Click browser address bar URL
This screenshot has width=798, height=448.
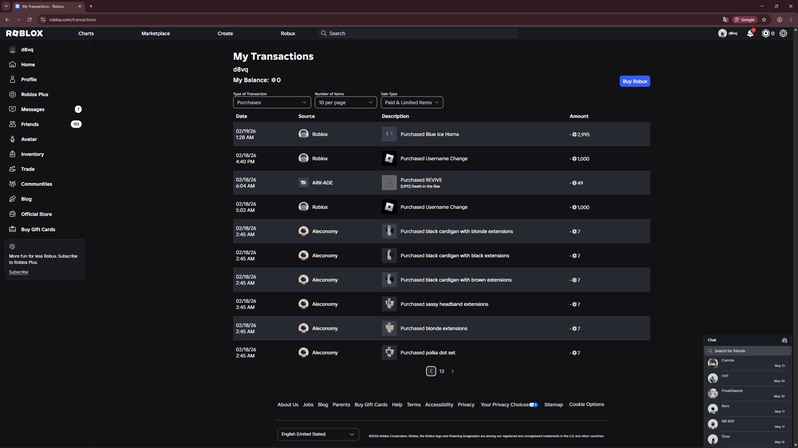(x=72, y=20)
